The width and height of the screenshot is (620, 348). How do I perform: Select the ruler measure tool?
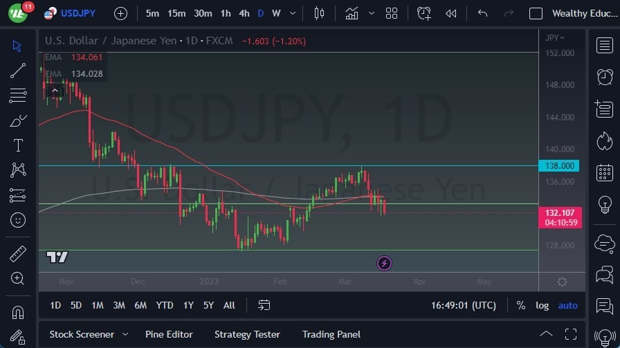18,254
